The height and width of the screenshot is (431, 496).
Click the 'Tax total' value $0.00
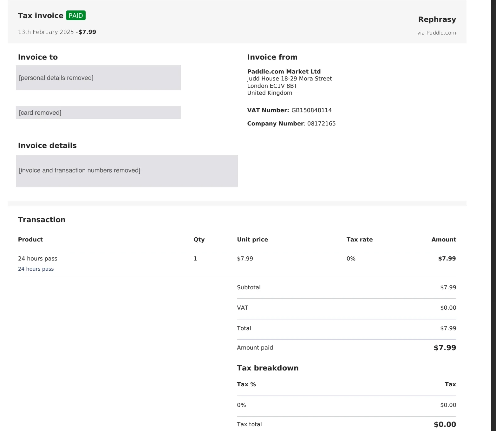(x=445, y=424)
